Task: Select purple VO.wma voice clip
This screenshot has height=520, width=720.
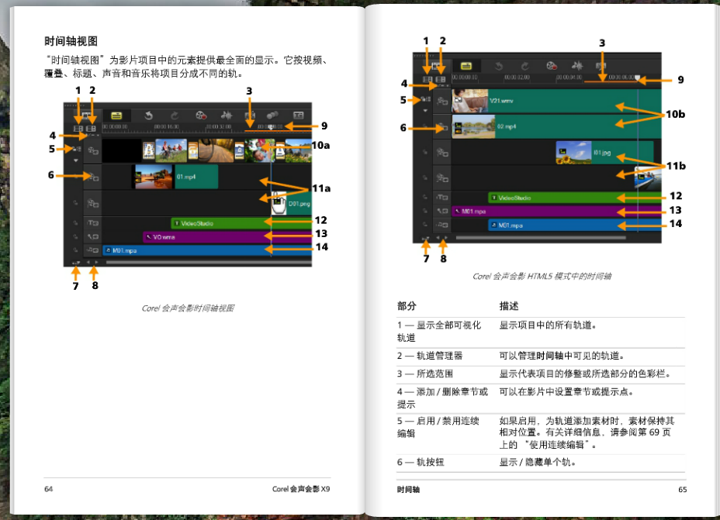Action: tap(227, 236)
